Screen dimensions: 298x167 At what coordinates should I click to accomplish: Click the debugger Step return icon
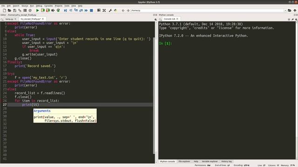pos(81,10)
